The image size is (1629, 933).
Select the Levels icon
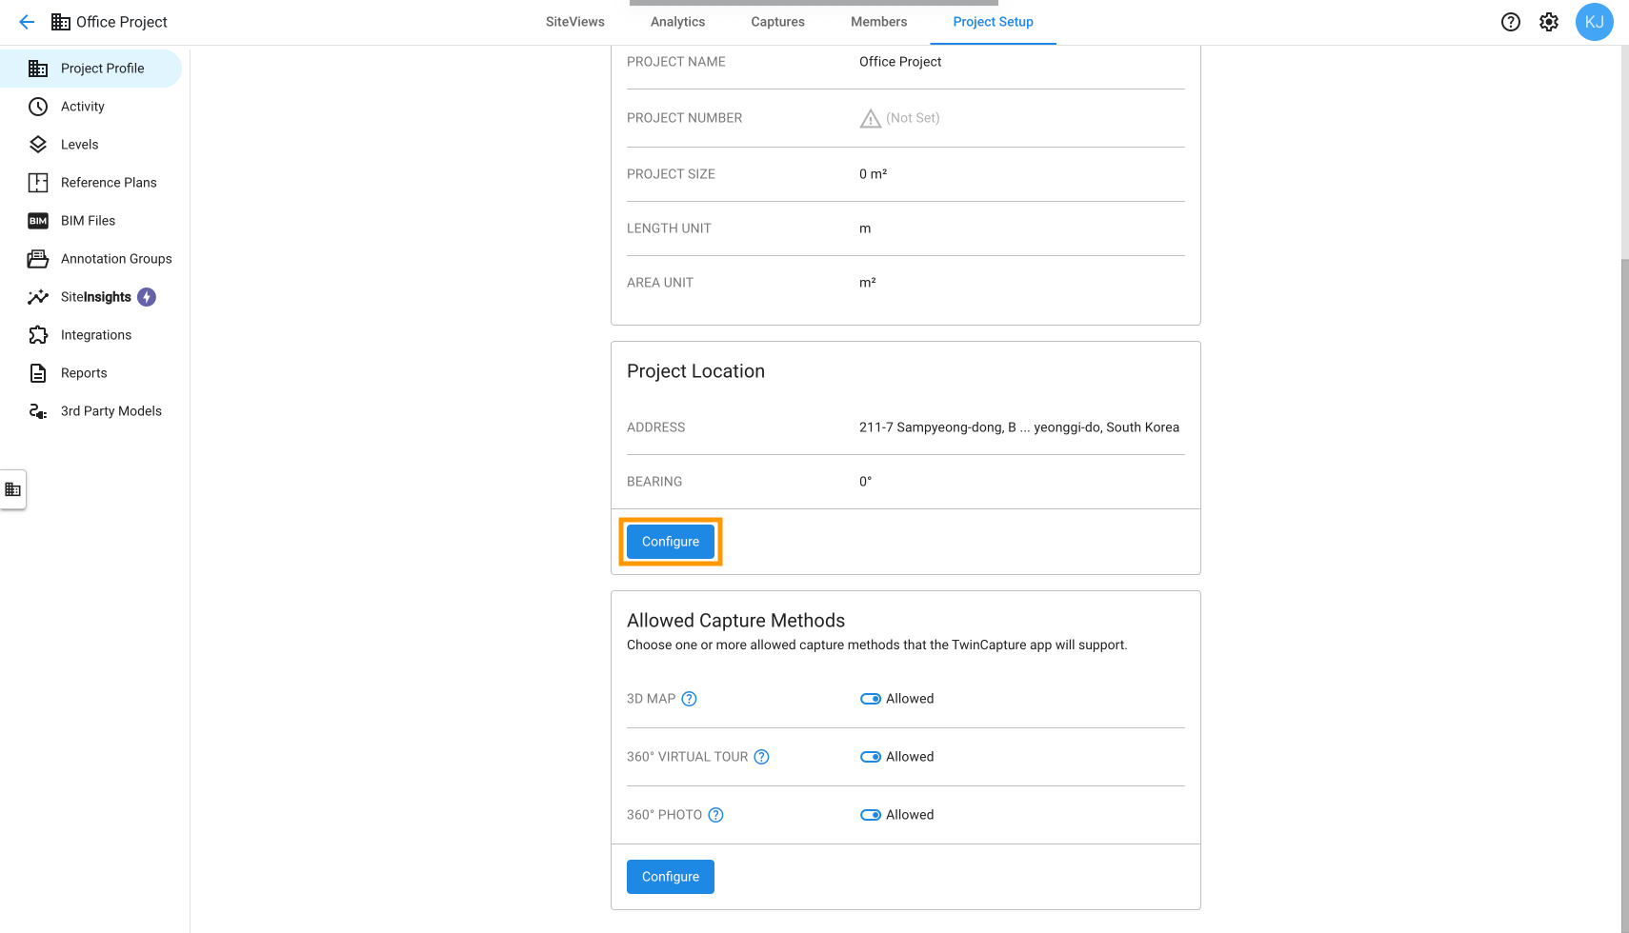[37, 144]
